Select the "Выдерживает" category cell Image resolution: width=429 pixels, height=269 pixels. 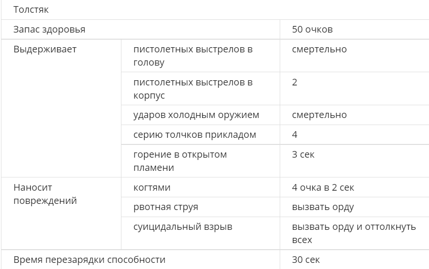pos(45,49)
